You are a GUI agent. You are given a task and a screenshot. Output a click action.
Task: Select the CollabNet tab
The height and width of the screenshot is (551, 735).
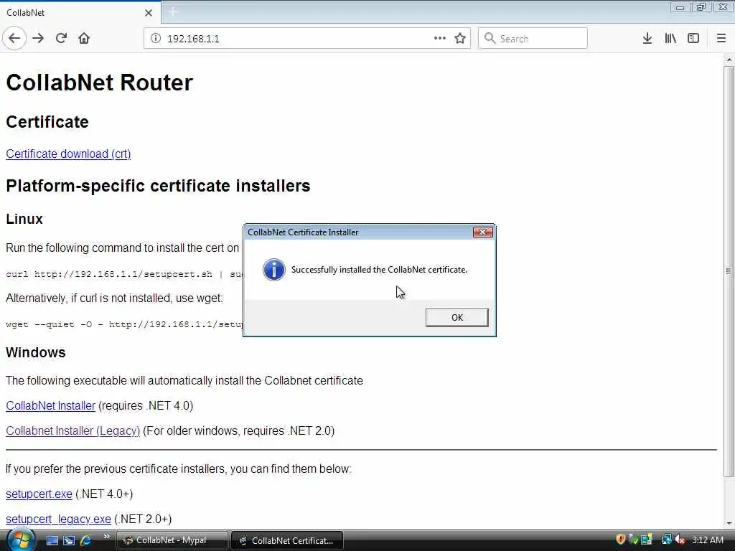click(80, 13)
